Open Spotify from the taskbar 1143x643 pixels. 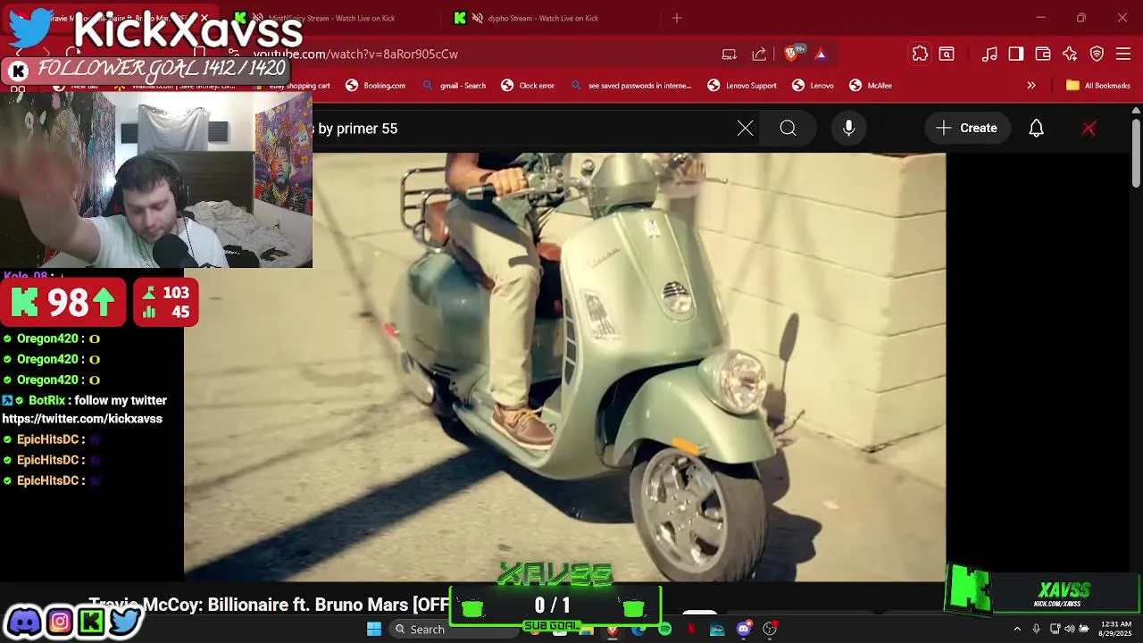pyautogui.click(x=665, y=630)
